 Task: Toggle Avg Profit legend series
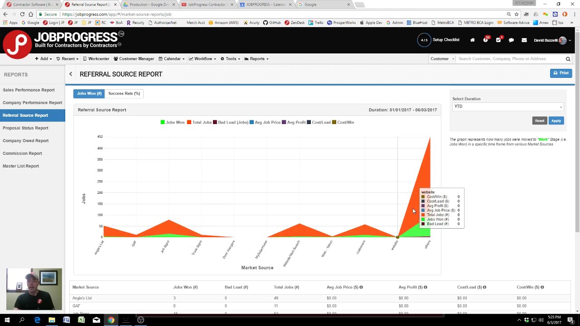[x=294, y=122]
